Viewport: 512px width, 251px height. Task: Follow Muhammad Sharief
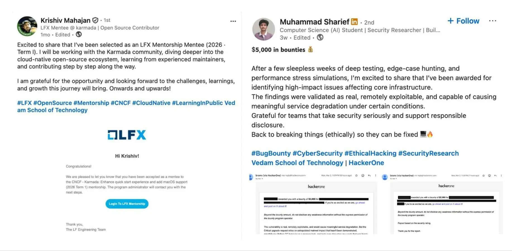(463, 21)
